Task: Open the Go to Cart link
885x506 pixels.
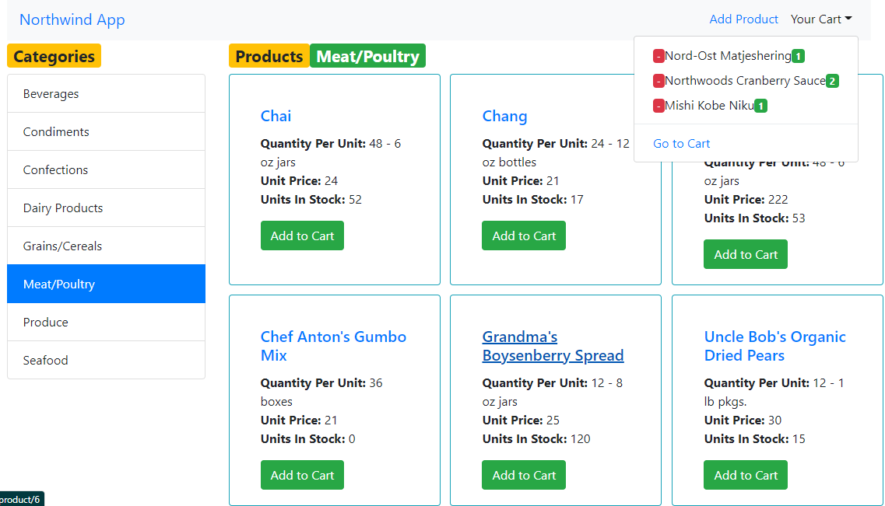Action: (681, 144)
